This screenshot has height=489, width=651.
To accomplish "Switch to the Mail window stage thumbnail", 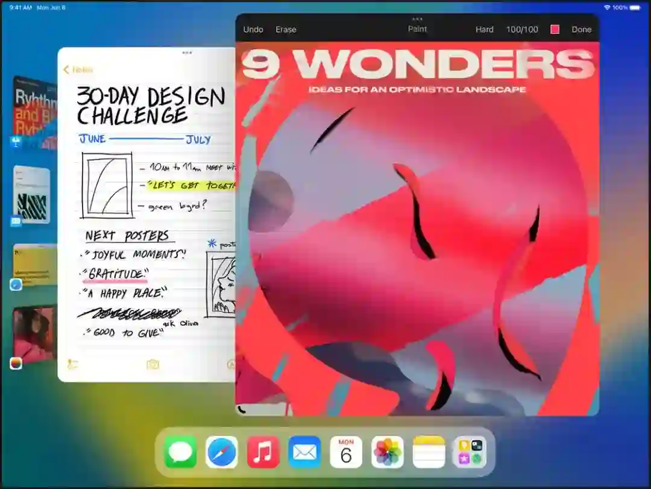I will (33, 194).
